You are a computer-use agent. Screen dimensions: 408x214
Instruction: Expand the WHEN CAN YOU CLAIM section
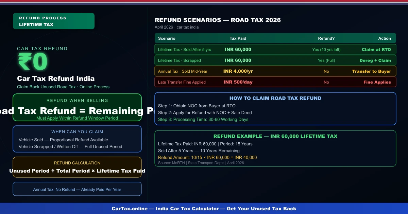click(77, 139)
